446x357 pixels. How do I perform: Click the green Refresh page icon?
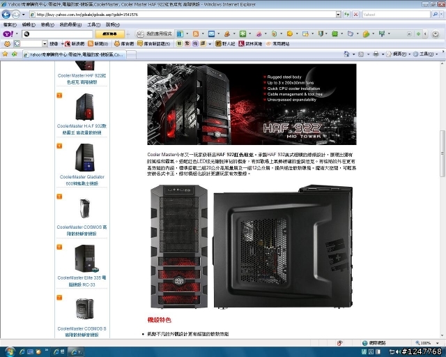pyautogui.click(x=346, y=14)
